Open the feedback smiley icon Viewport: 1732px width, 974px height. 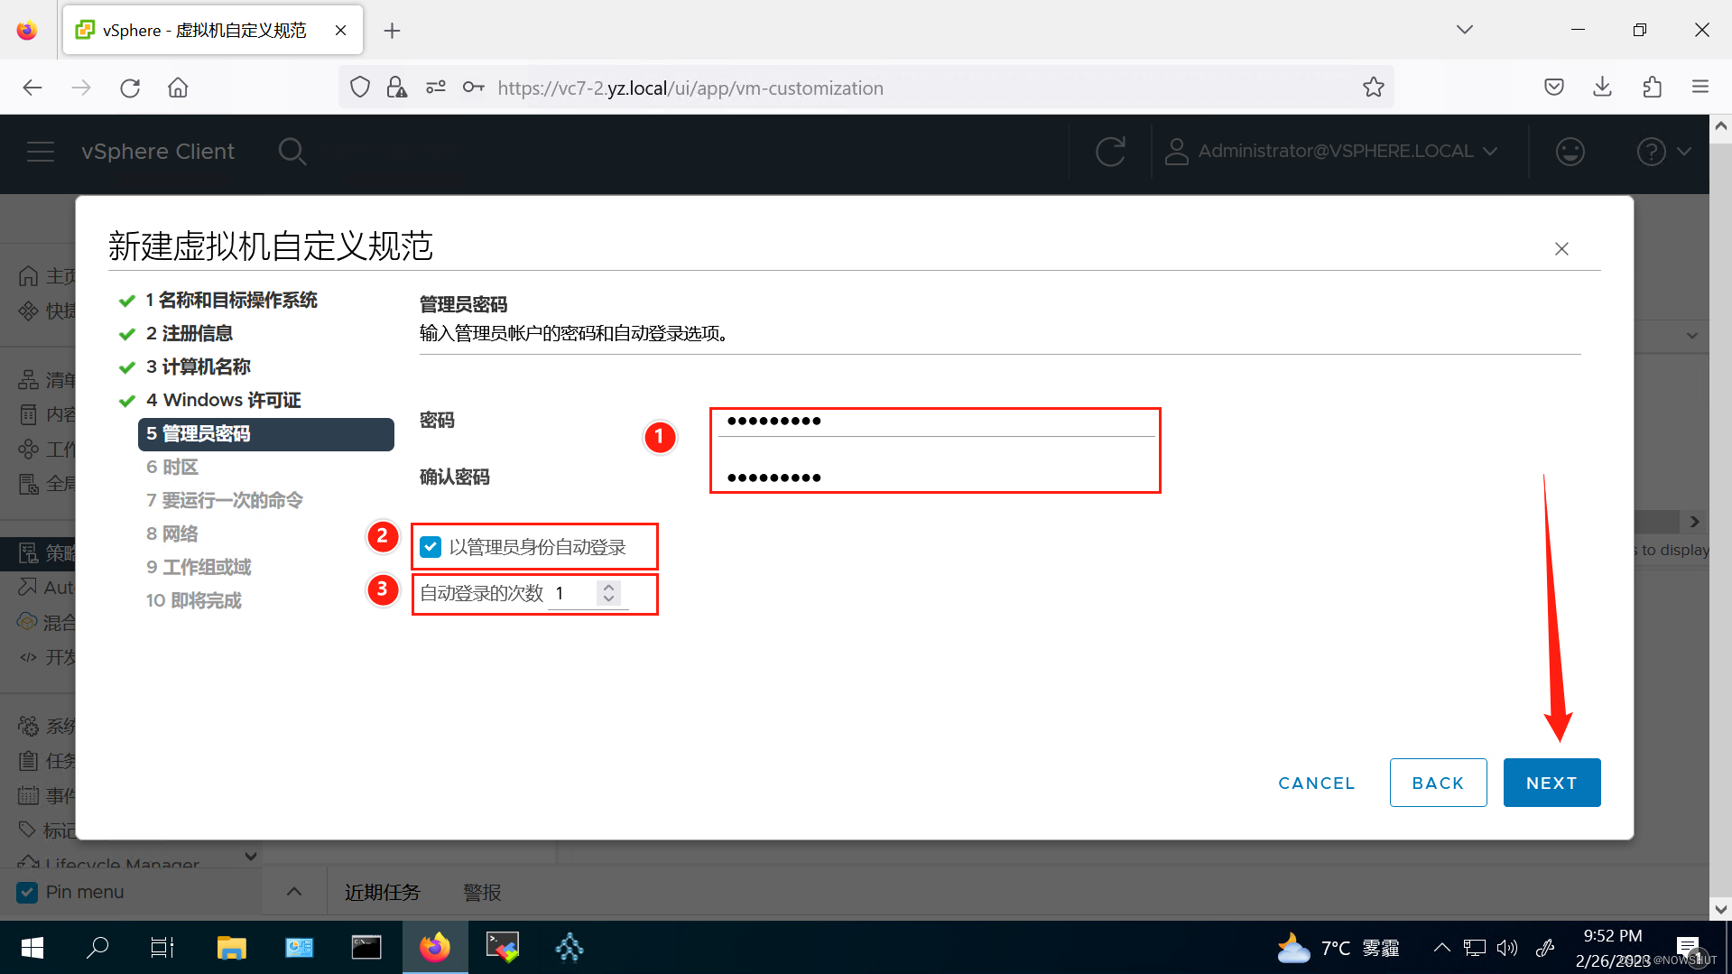click(1570, 151)
